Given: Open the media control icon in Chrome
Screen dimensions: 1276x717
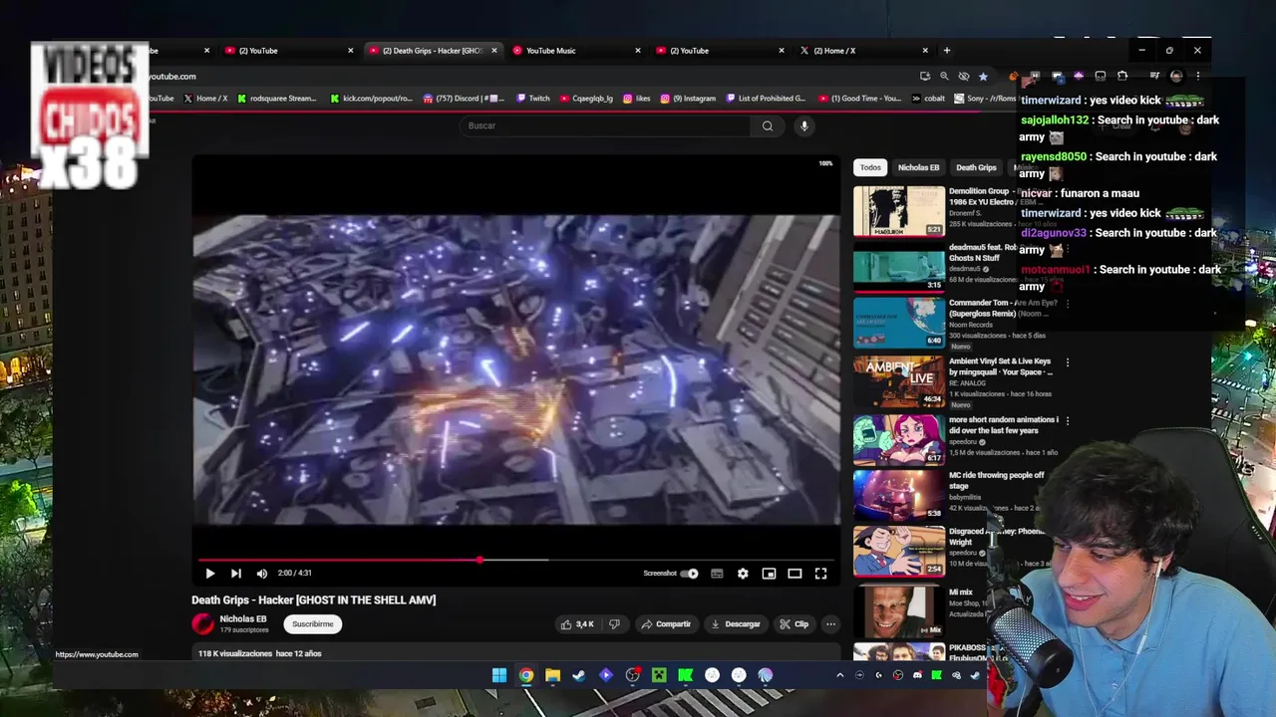Looking at the screenshot, I should (x=1154, y=76).
